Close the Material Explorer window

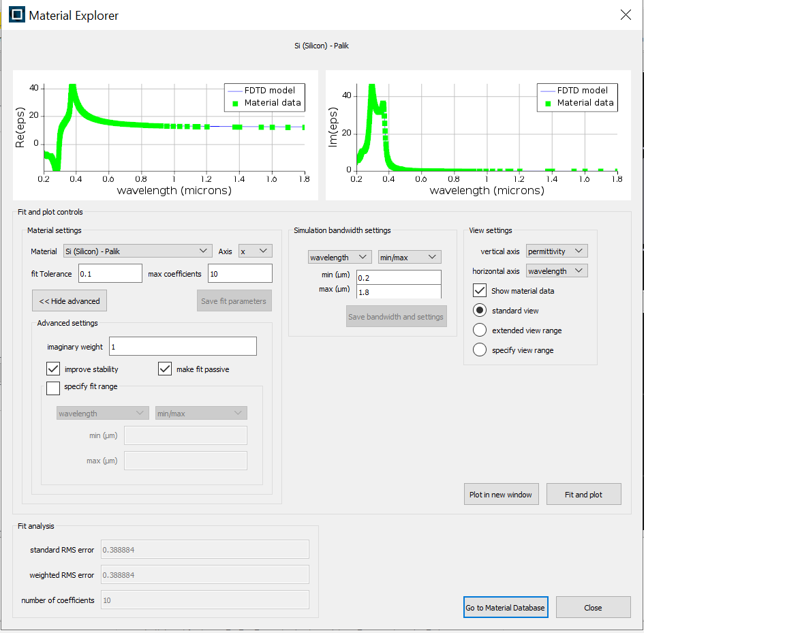pos(625,15)
